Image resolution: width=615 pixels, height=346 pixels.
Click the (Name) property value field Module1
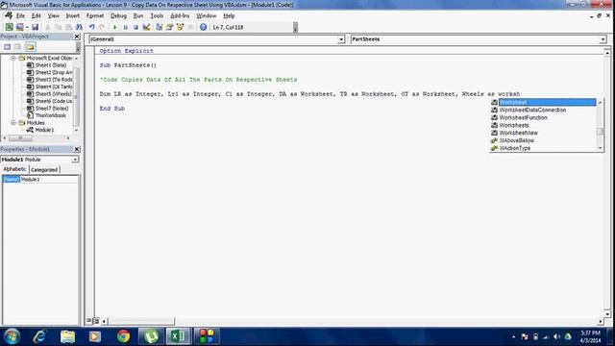click(49, 180)
